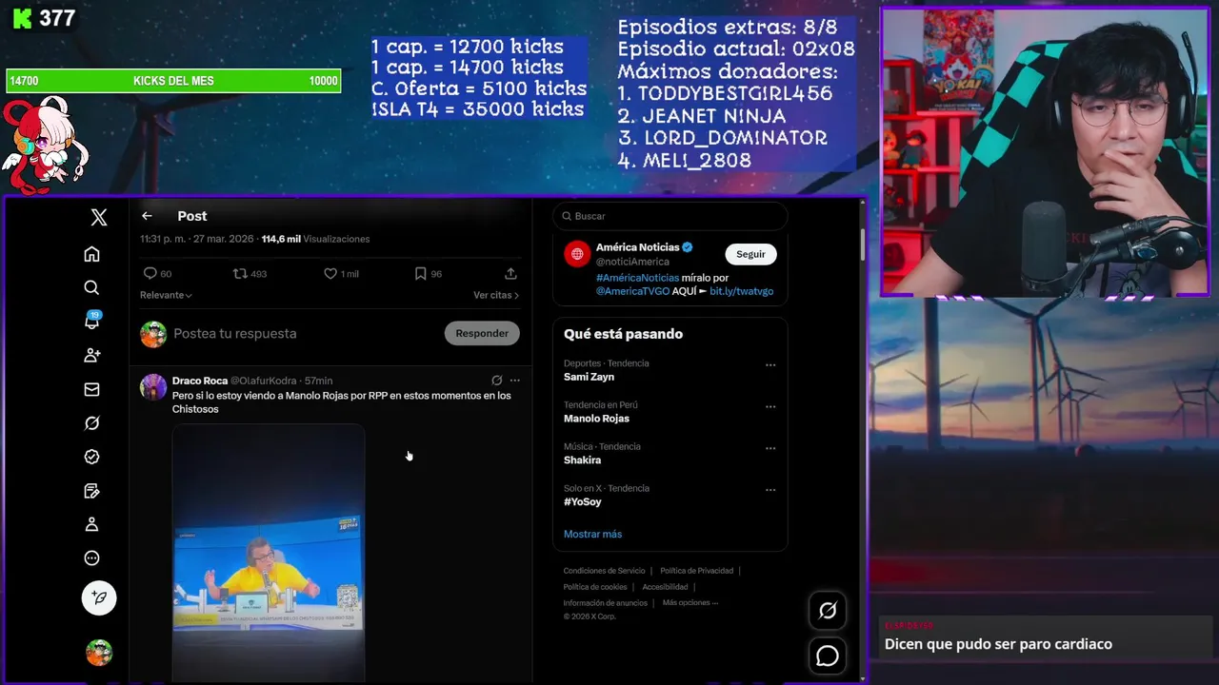Click the page vertical scrollbar
The height and width of the screenshot is (685, 1219).
tap(863, 243)
